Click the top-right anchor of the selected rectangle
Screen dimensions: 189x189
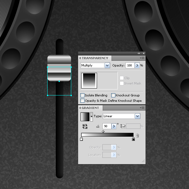[x=71, y=67]
